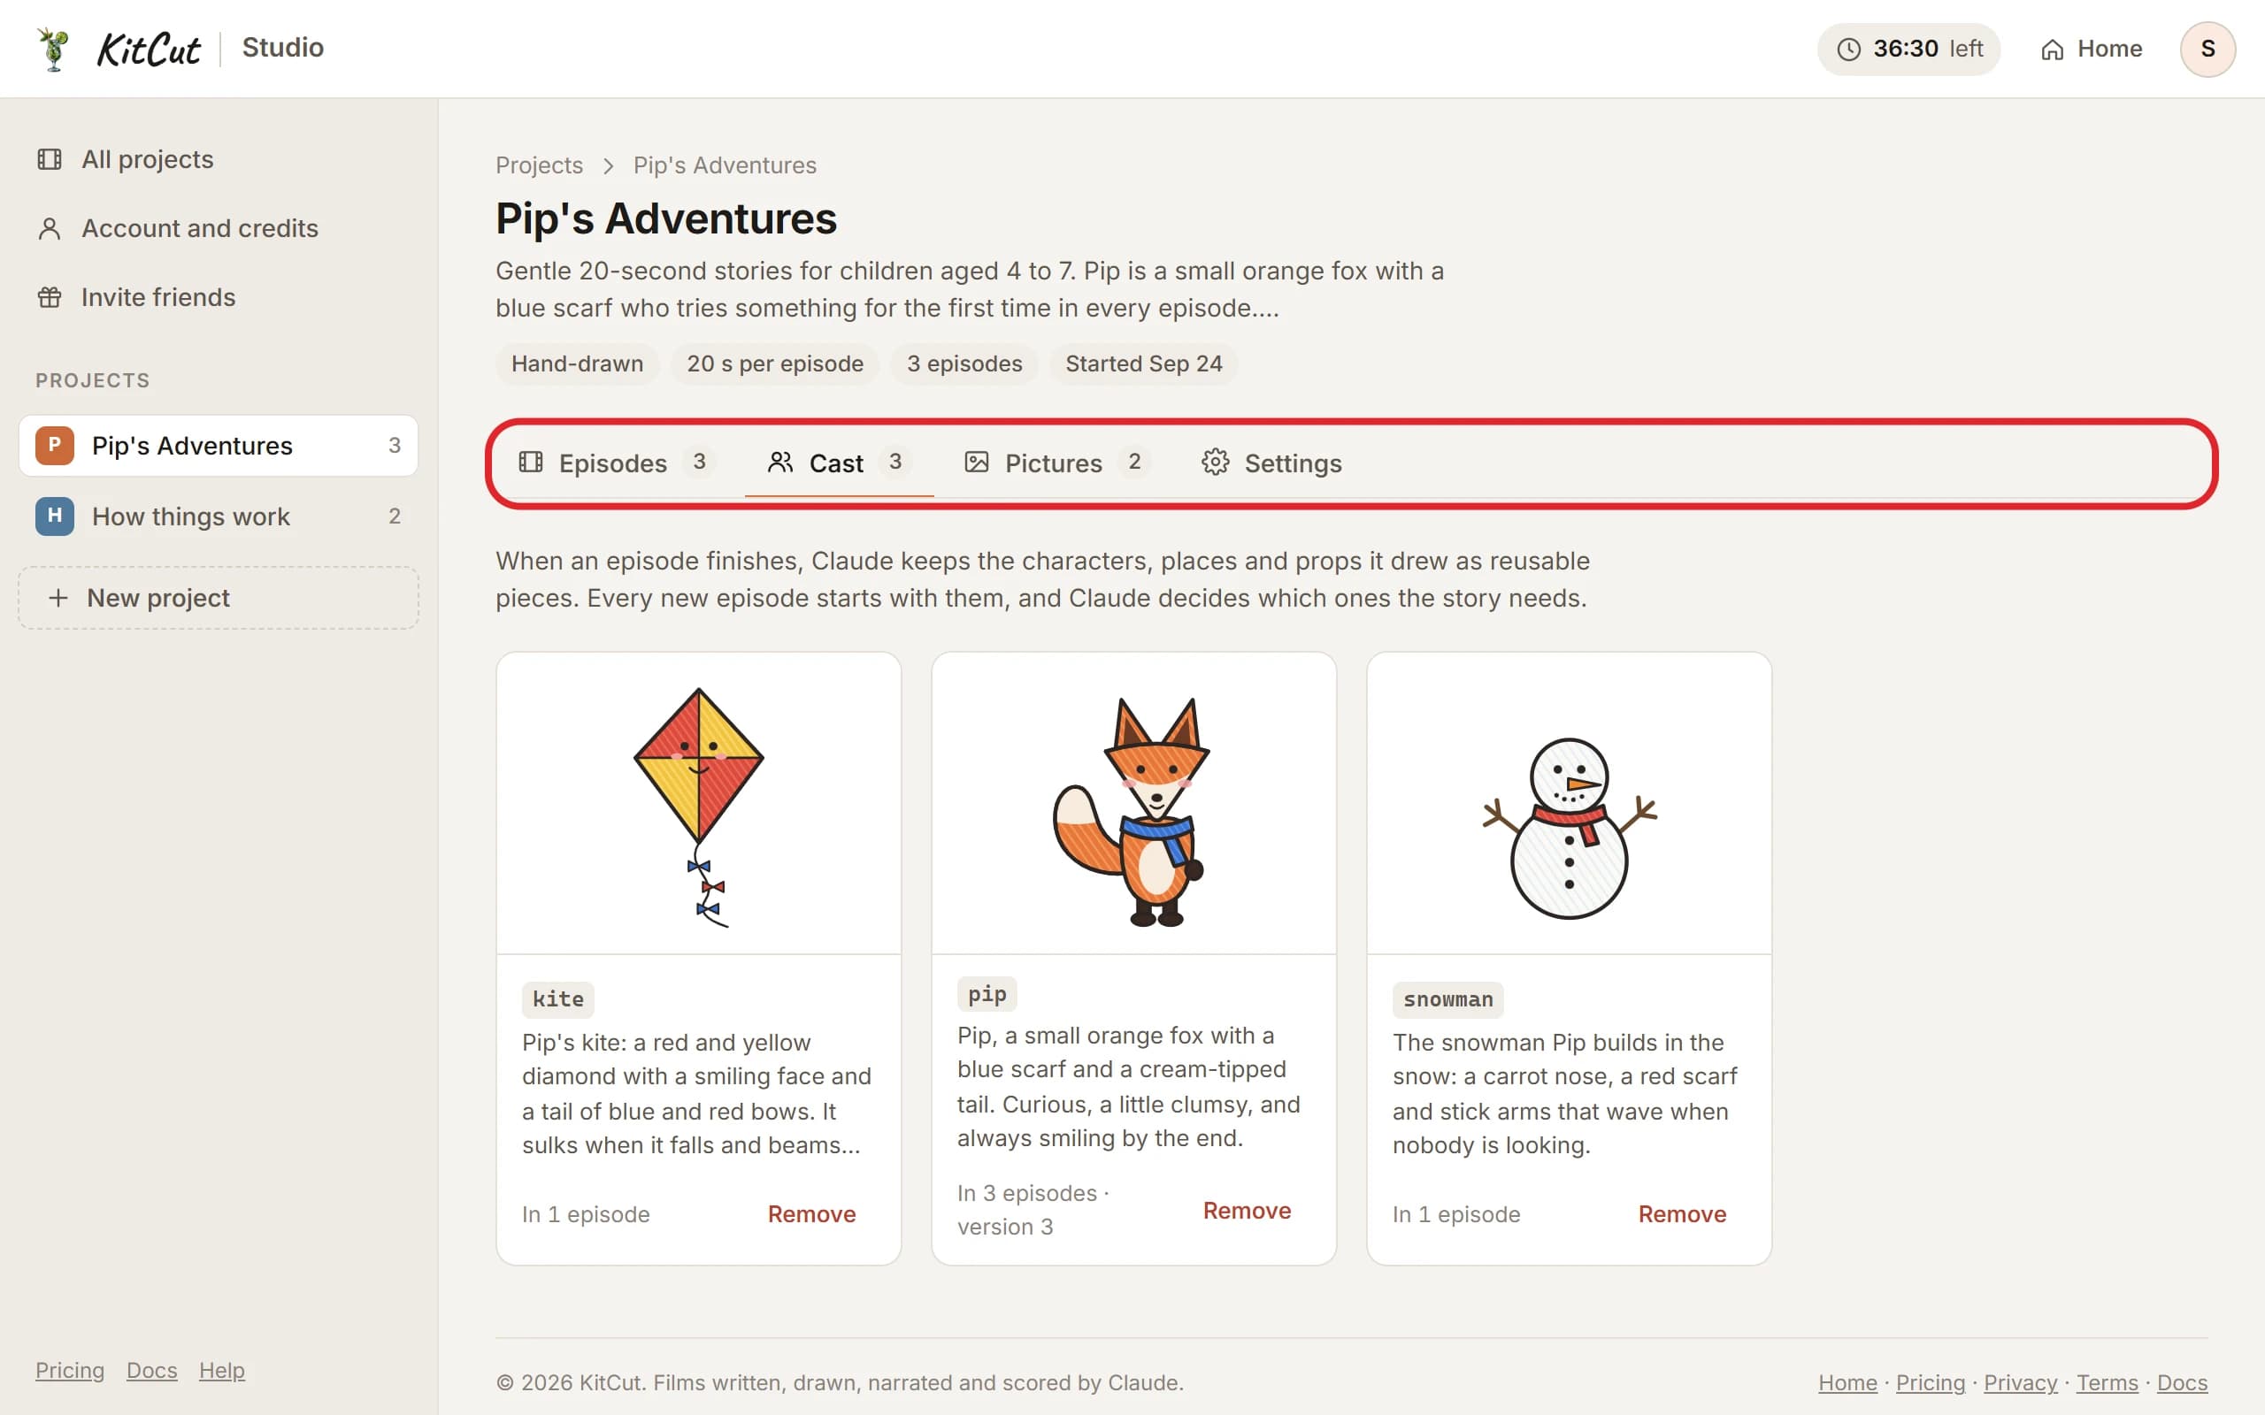Click Terms link in page footer
The image size is (2265, 1415).
(2107, 1382)
